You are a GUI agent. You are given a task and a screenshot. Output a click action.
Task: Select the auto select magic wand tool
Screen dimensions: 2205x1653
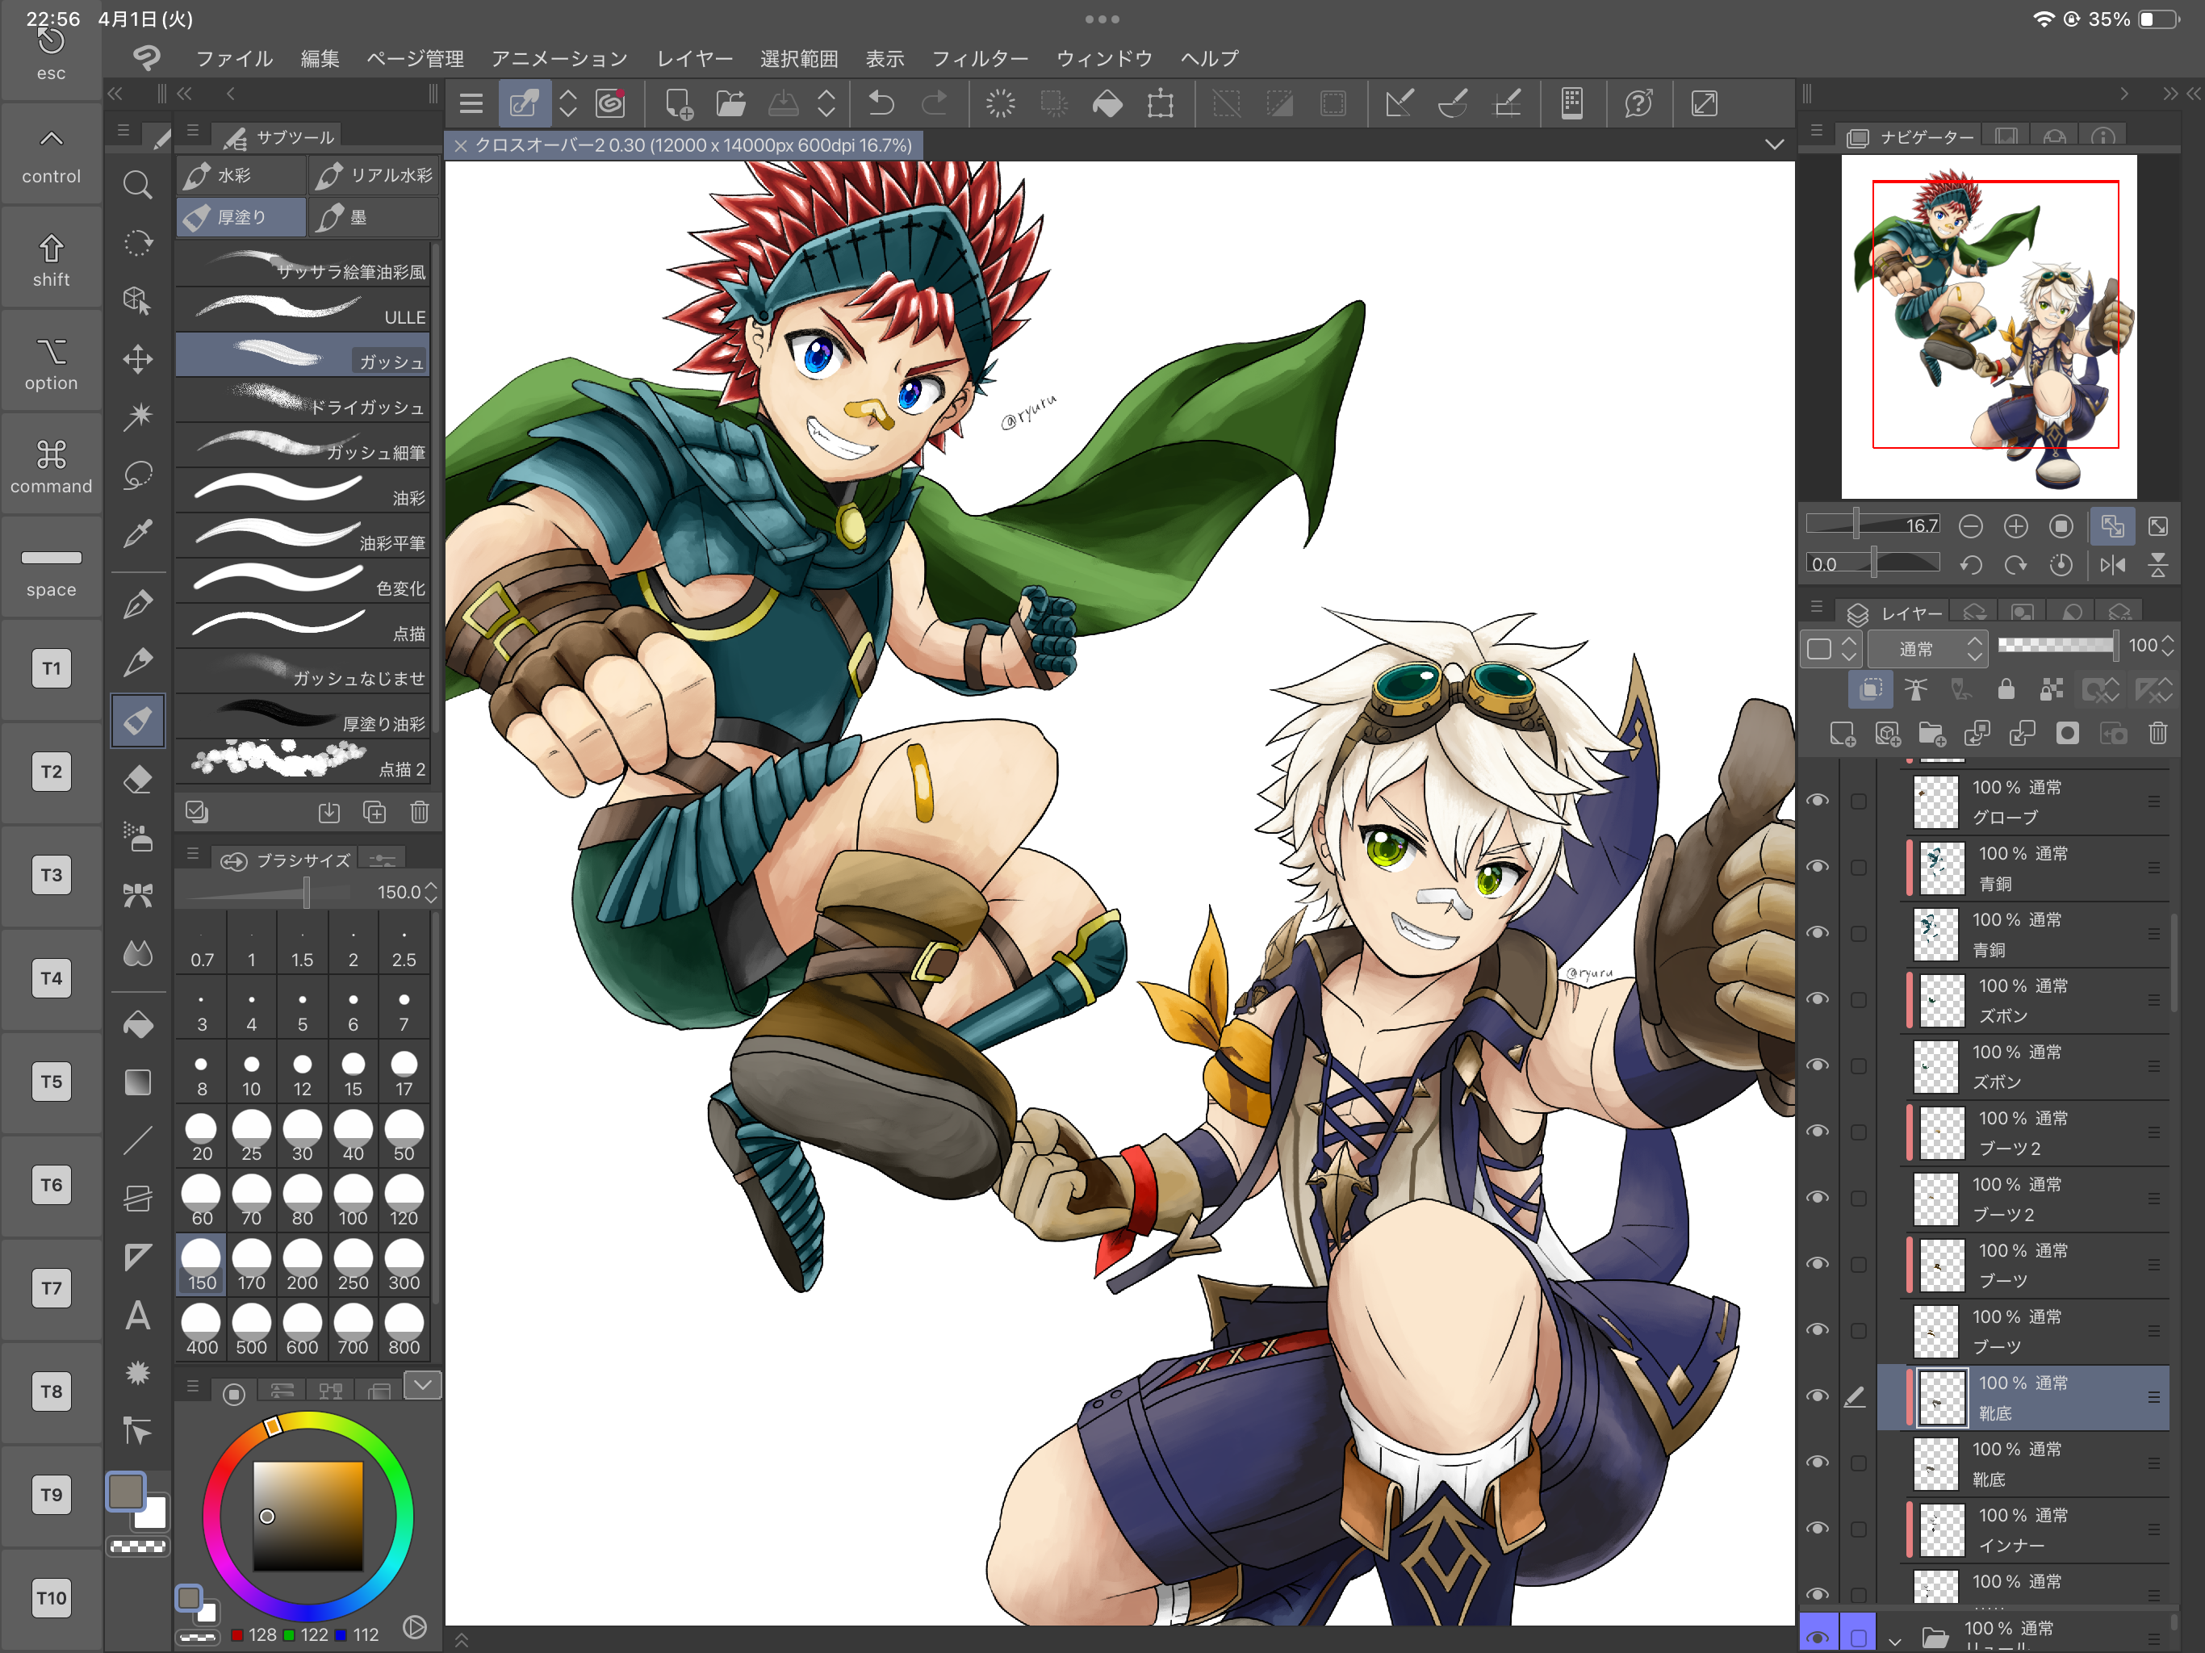click(137, 416)
